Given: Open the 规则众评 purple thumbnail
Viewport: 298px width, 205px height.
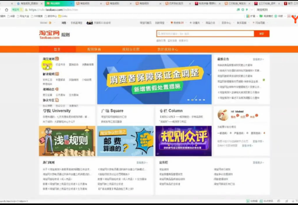Looking at the screenshot, I should 184,141.
